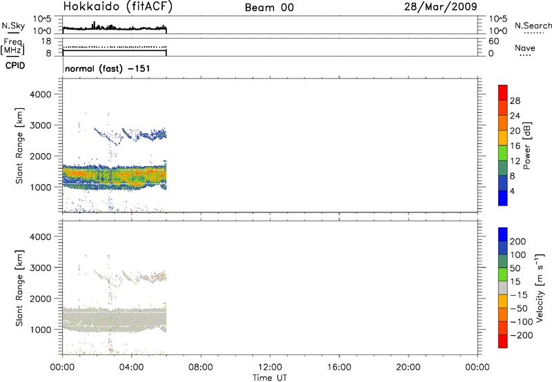This screenshot has height=382, width=552.
Task: Click the gray velocity echo band near 1300 km
Action: click(115, 319)
